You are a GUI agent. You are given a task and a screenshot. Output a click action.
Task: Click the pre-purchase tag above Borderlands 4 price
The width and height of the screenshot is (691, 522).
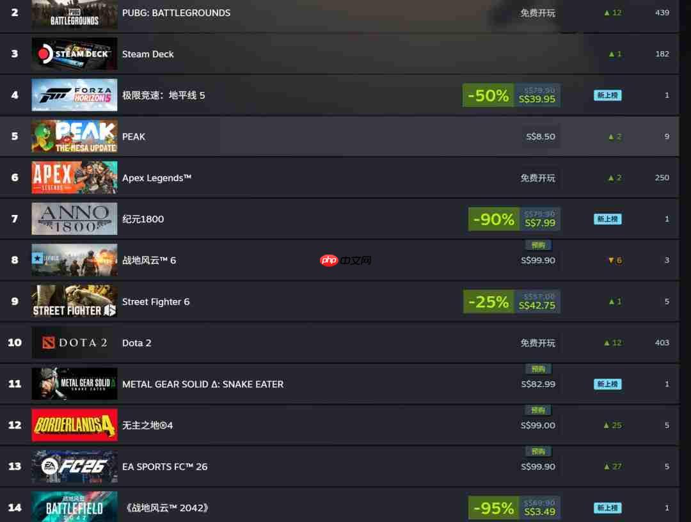[x=538, y=410]
